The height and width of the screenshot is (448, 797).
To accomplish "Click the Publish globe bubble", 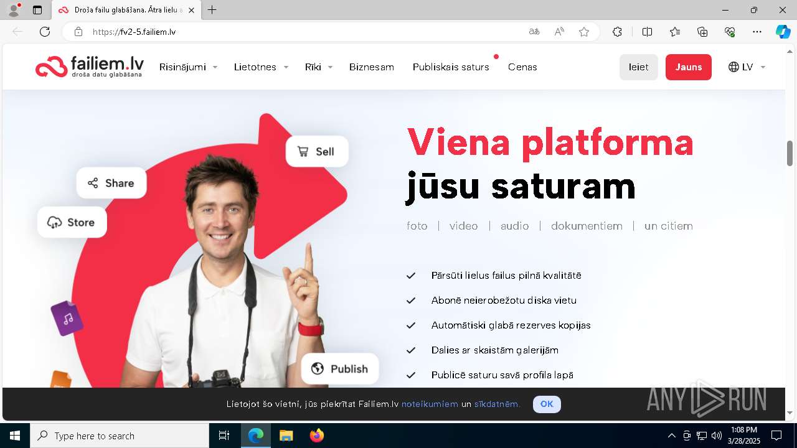I will 340,368.
